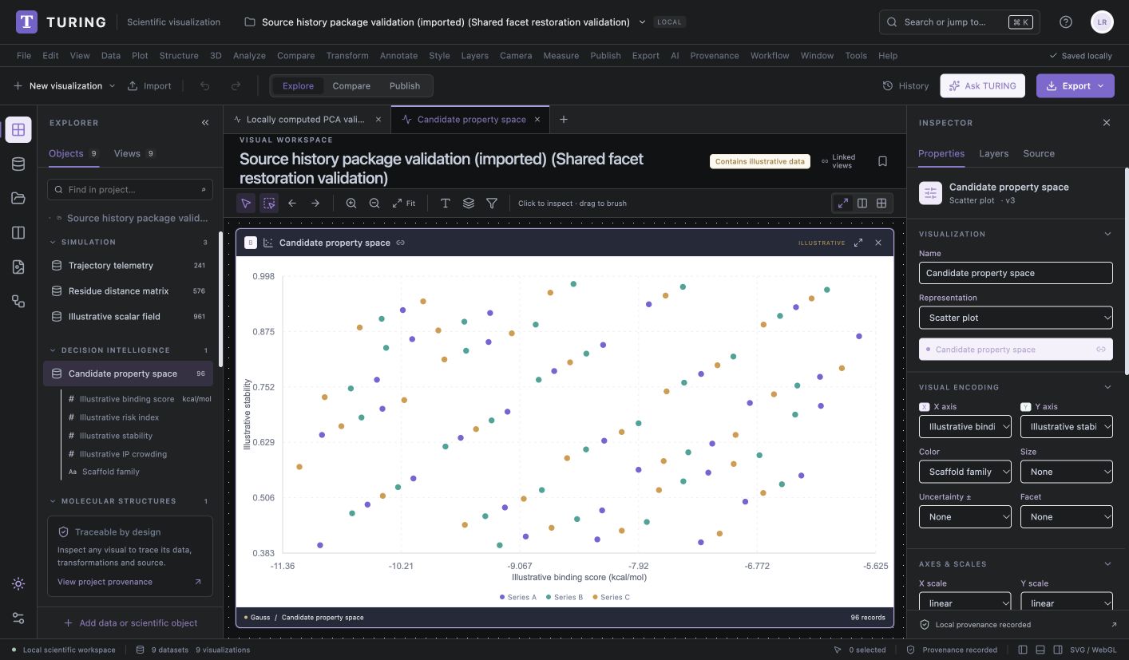Switch to single view layout
Viewport: 1129px width, 660px height.
pos(843,204)
